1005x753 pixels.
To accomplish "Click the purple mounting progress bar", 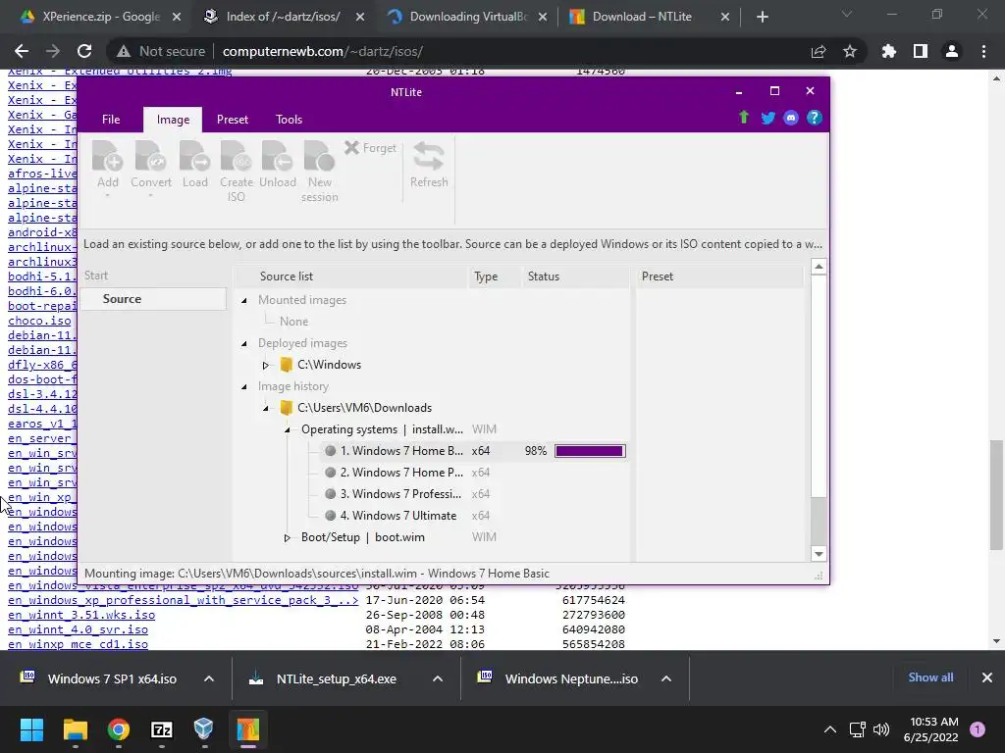I will tap(590, 451).
